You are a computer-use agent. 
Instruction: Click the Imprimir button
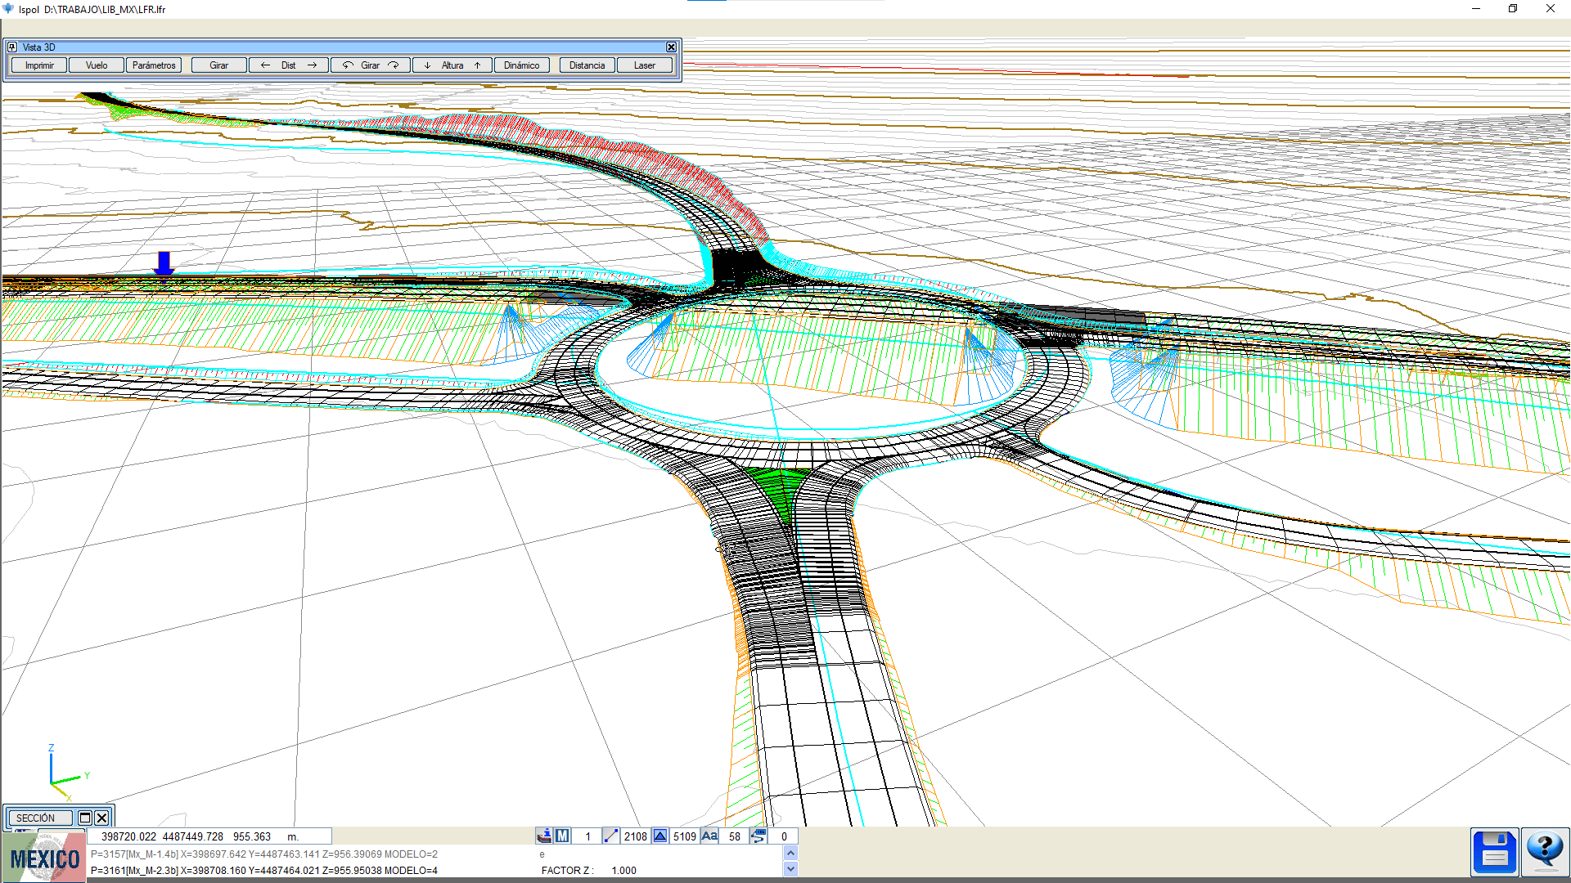point(39,65)
